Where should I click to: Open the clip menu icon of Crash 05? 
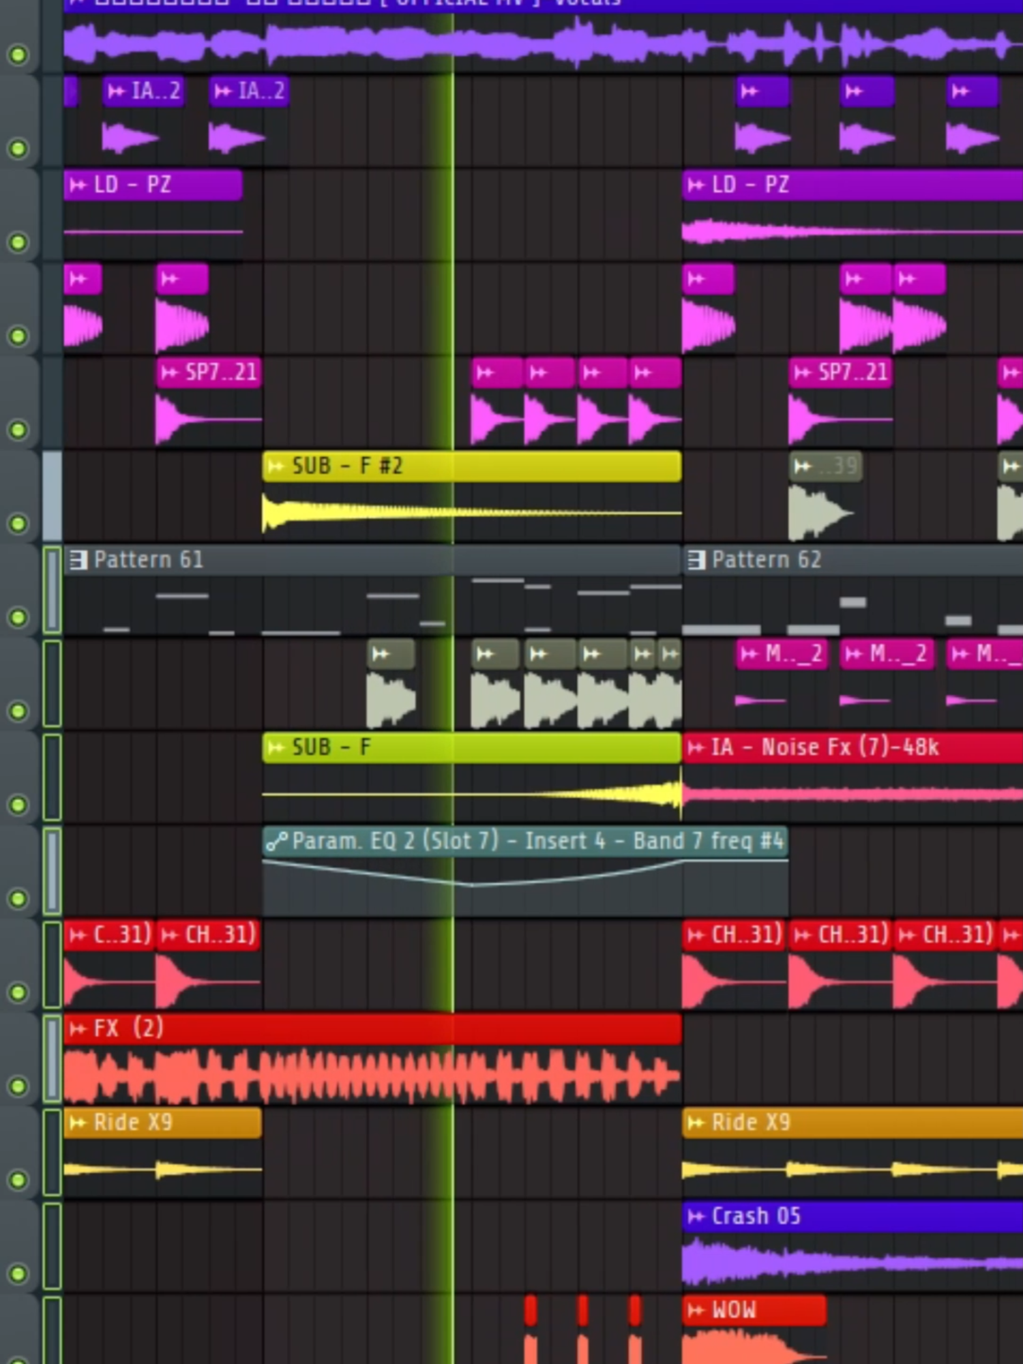pyautogui.click(x=696, y=1217)
